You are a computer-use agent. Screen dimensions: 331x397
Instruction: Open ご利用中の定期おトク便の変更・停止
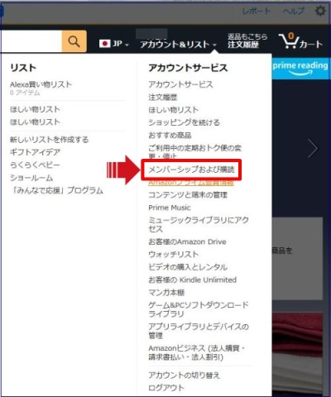pyautogui.click(x=194, y=151)
